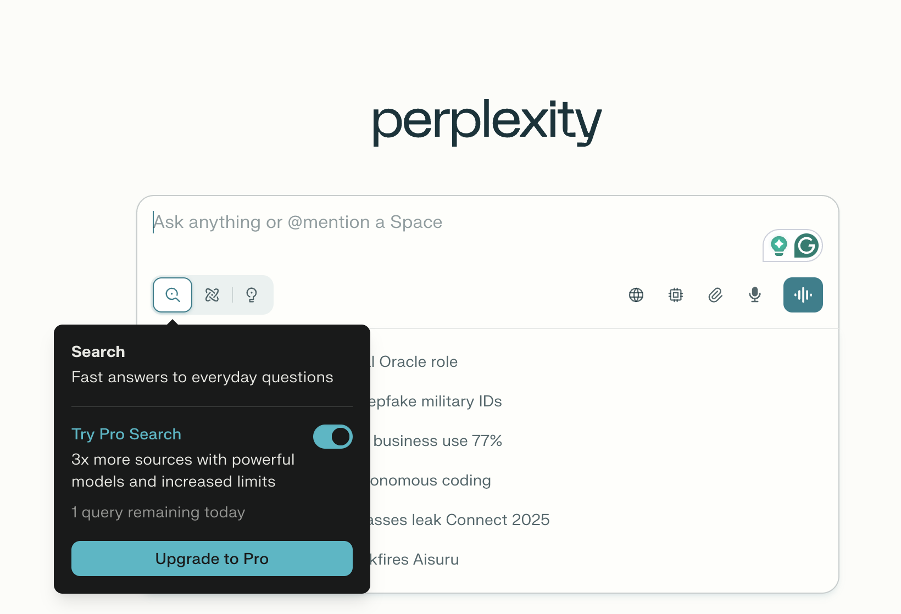Click the Upgrade to Pro button
The height and width of the screenshot is (614, 901).
click(x=212, y=559)
